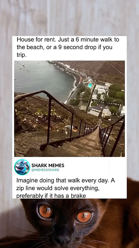
Task: Click the zip line comment text
Action: pyautogui.click(x=66, y=188)
